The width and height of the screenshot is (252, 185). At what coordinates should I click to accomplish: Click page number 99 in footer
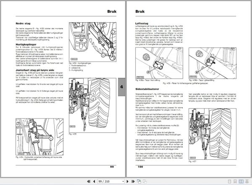coord(112,167)
